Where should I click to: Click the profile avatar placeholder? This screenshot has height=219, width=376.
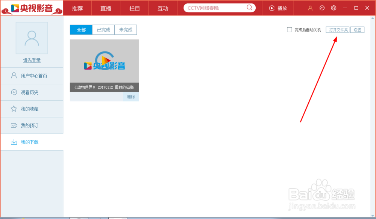tap(32, 38)
